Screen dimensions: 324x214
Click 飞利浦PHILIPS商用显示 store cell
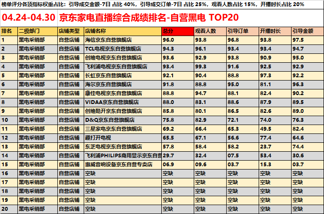pyautogui.click(x=123, y=155)
